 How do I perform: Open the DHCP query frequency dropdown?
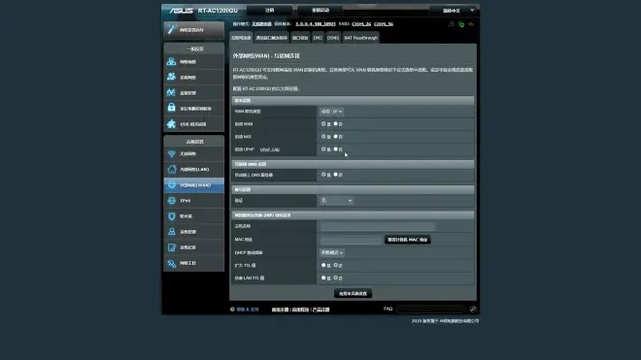click(332, 252)
